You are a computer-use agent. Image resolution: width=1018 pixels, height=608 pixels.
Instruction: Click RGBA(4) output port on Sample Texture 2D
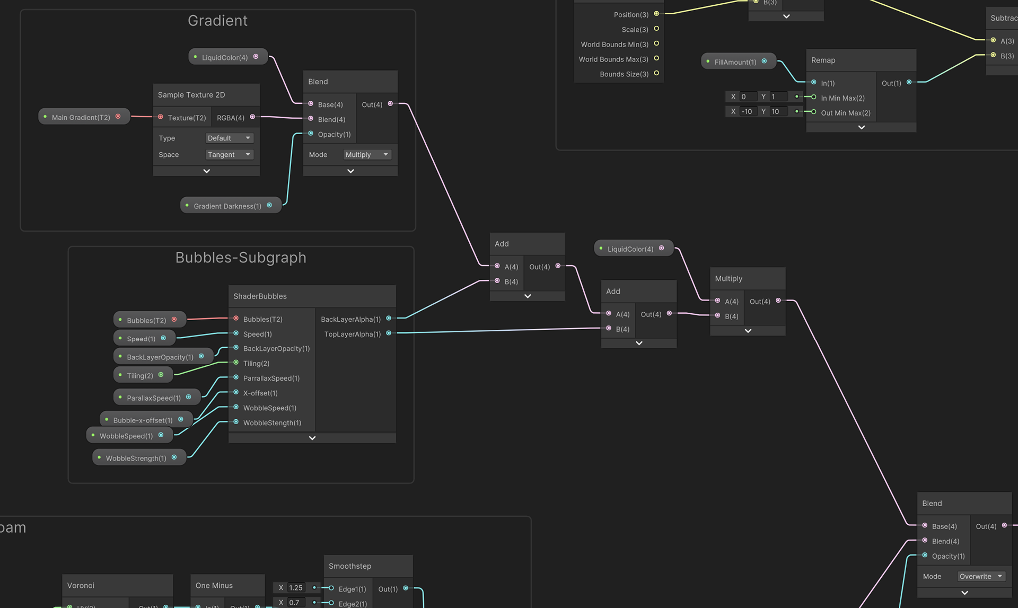point(252,117)
